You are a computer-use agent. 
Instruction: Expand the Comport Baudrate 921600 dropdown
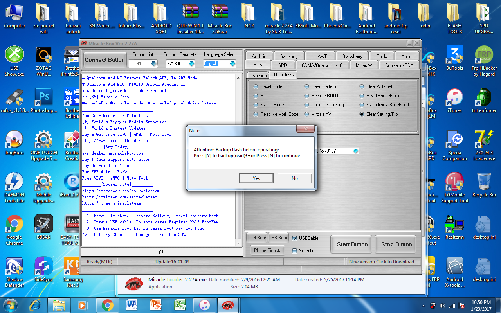pyautogui.click(x=191, y=63)
